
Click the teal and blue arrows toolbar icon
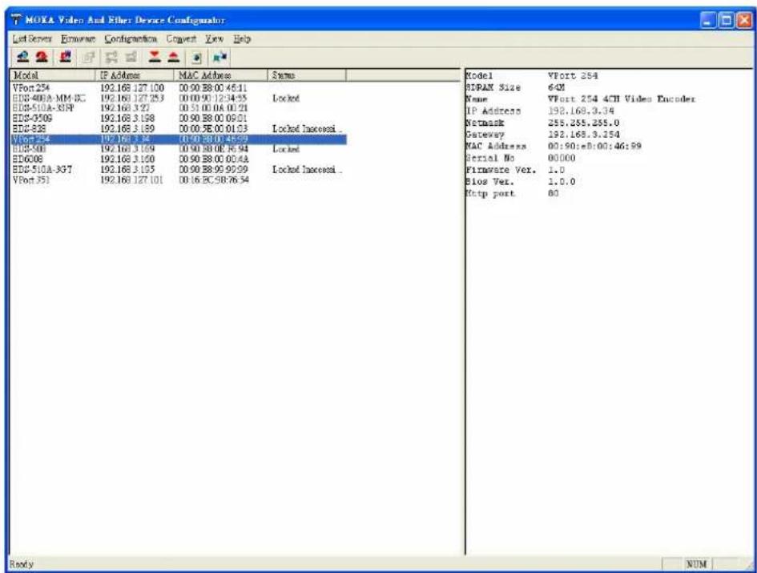(x=220, y=58)
